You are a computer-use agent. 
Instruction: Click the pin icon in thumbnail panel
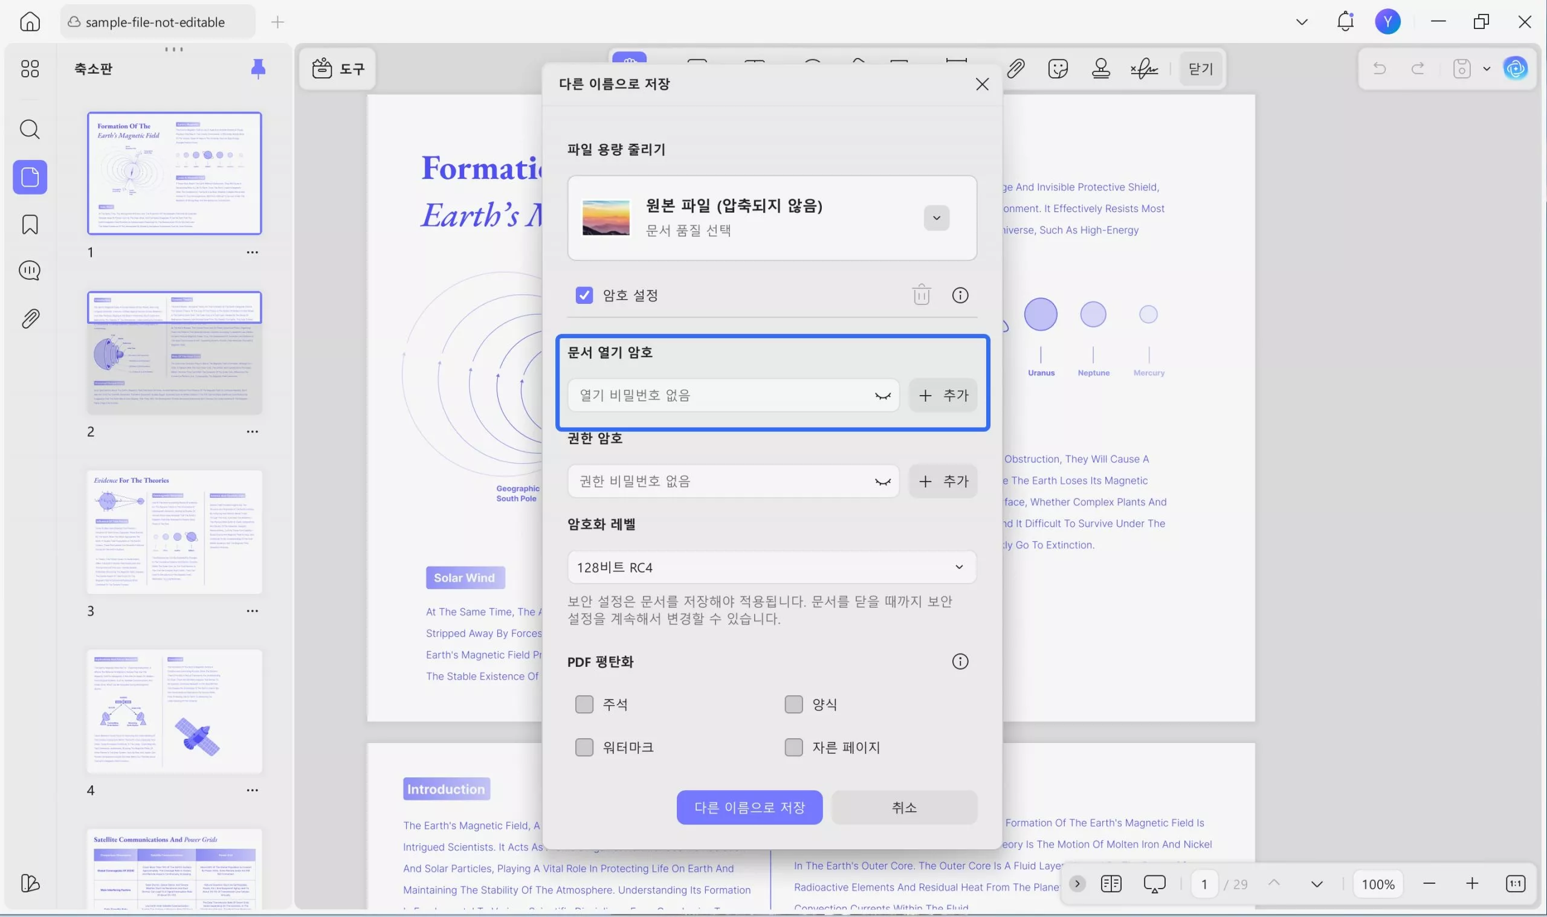tap(257, 69)
